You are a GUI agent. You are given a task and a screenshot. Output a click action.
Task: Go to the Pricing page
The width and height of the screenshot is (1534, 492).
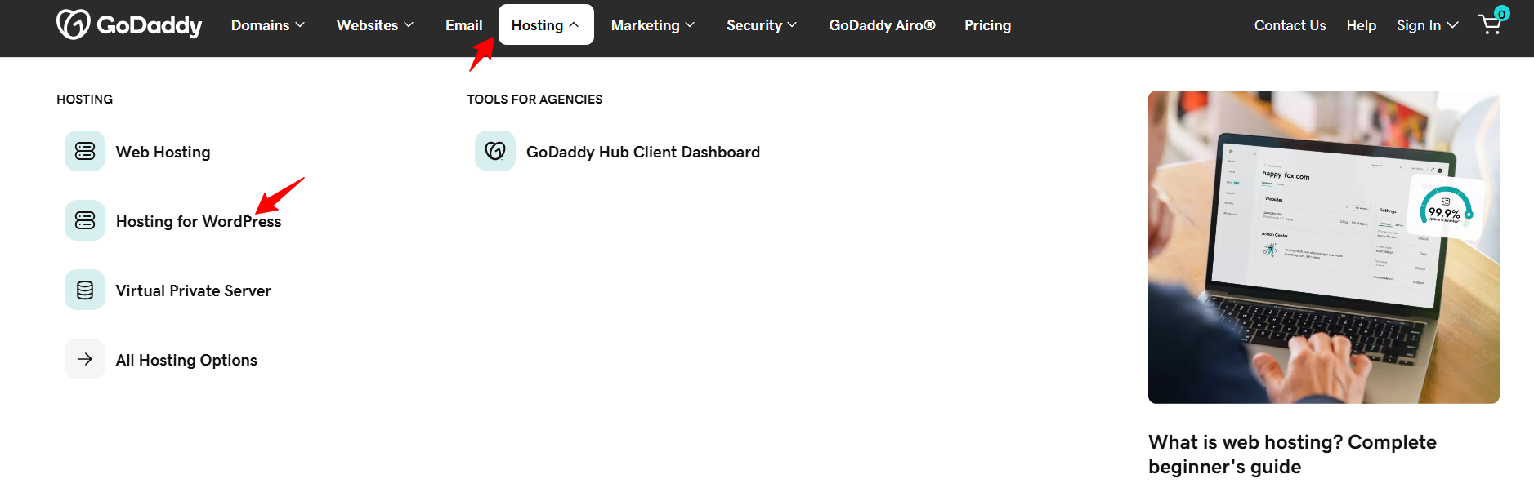pyautogui.click(x=987, y=25)
